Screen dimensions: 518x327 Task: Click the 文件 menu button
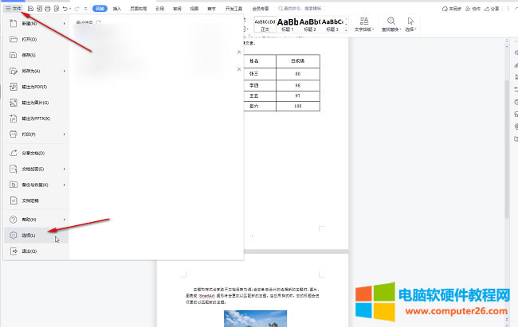point(12,8)
